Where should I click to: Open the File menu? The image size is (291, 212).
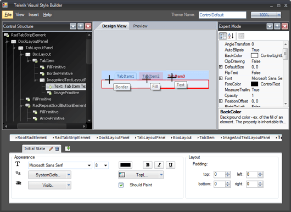click(8, 15)
